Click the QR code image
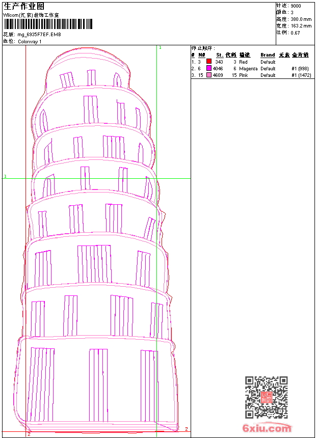 pos(266,397)
